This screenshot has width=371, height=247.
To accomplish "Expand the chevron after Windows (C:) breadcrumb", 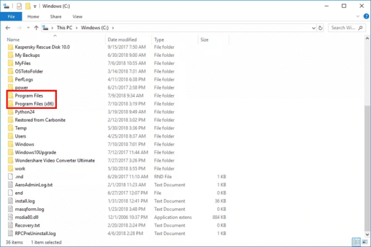I will point(113,28).
